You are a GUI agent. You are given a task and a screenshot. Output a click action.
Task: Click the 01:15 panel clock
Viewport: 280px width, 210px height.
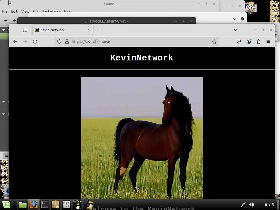[269, 205]
